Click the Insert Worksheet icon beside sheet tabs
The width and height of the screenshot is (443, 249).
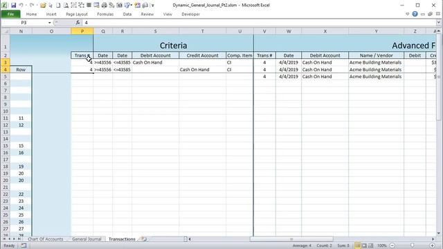coord(145,239)
